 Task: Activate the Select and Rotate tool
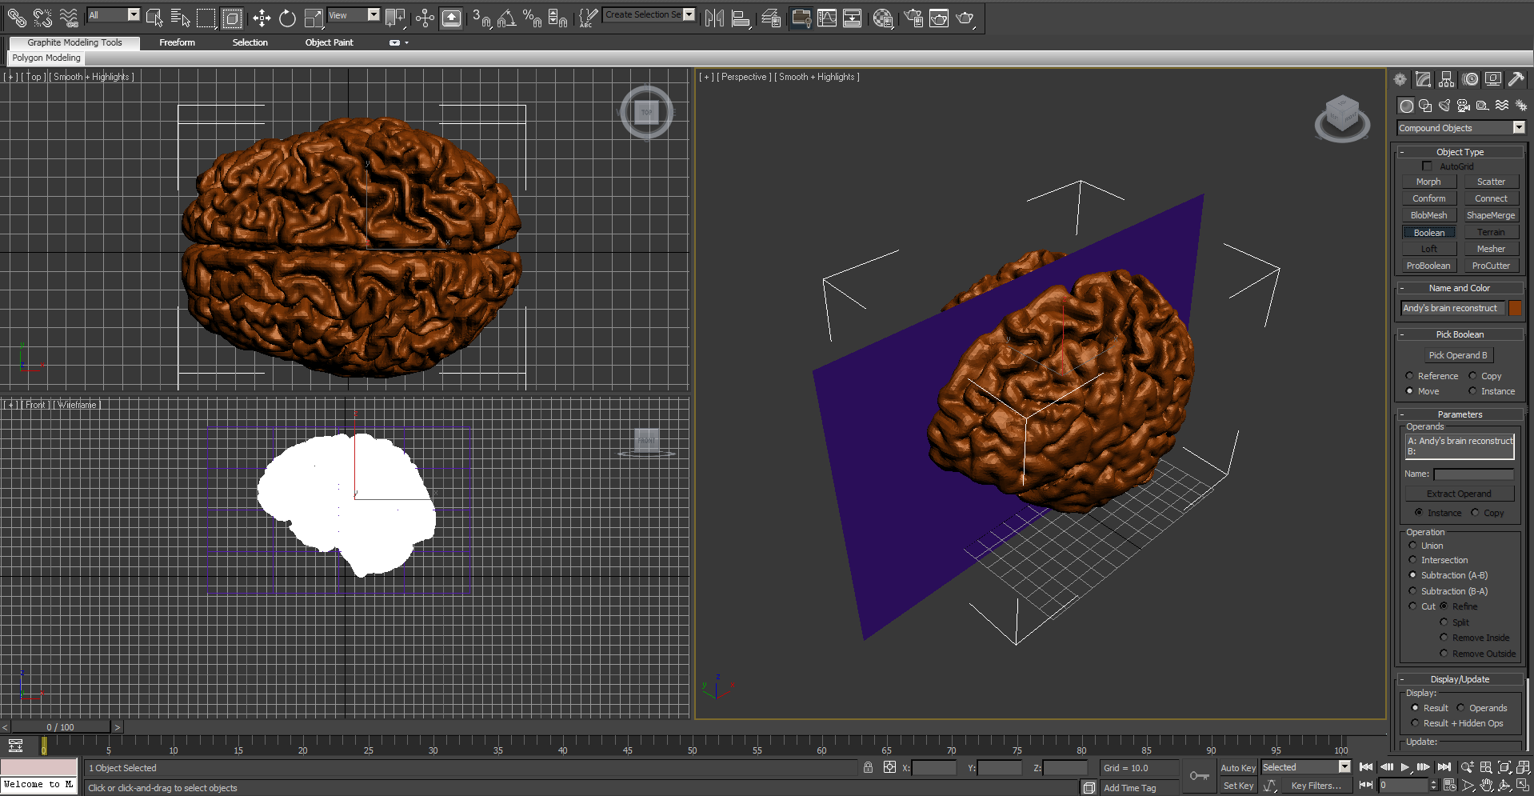(287, 18)
